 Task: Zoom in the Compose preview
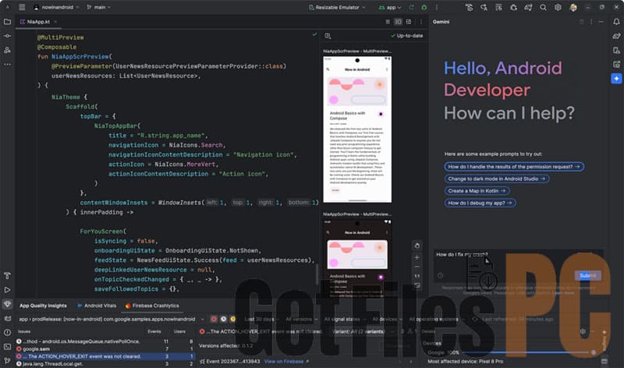coord(417,257)
